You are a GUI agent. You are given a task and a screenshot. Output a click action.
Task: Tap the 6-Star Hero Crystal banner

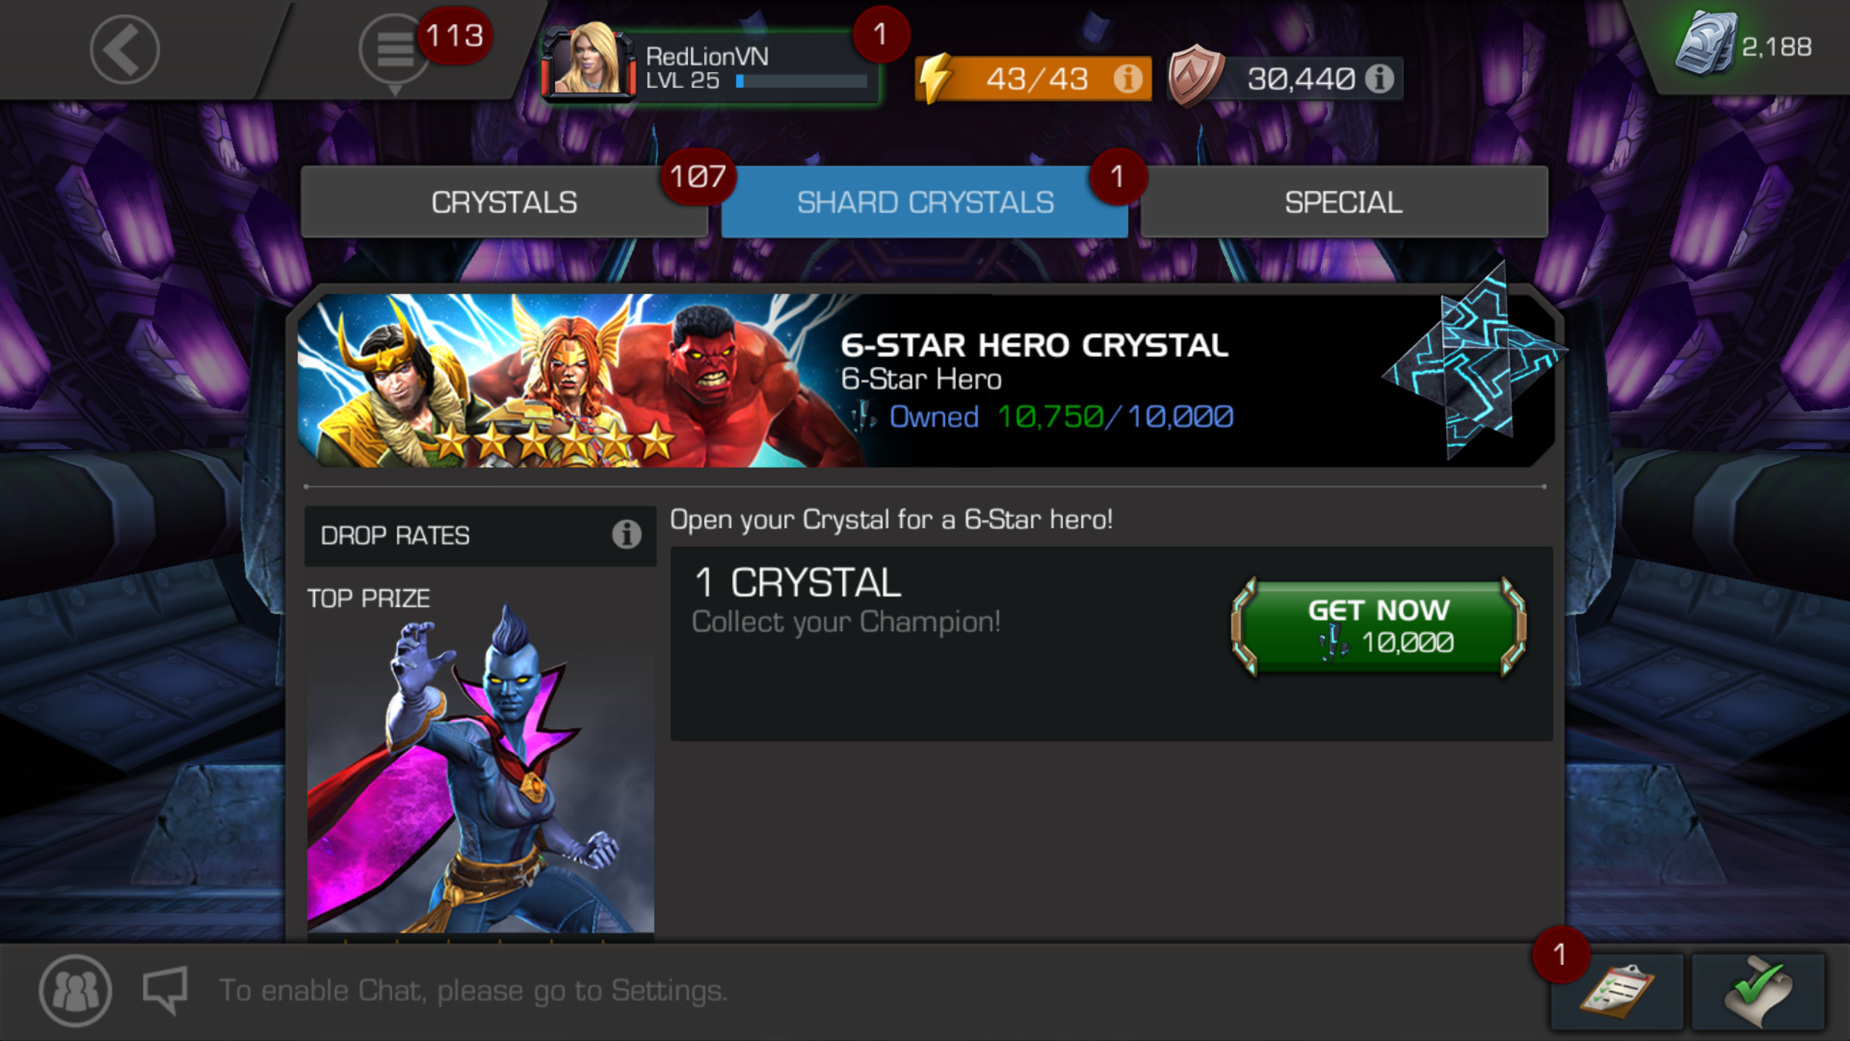tap(926, 380)
